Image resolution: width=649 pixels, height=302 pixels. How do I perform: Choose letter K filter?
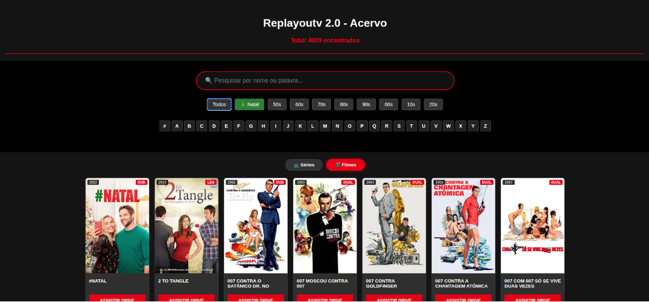pos(300,126)
